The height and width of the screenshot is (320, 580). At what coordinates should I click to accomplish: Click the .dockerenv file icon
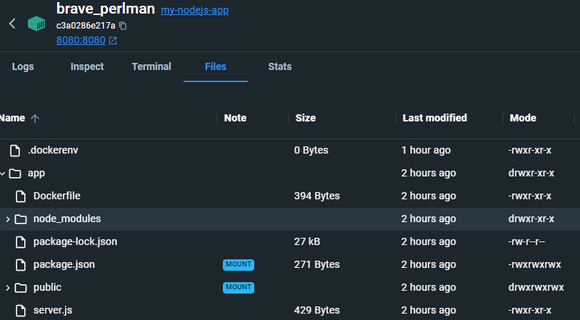(15, 151)
